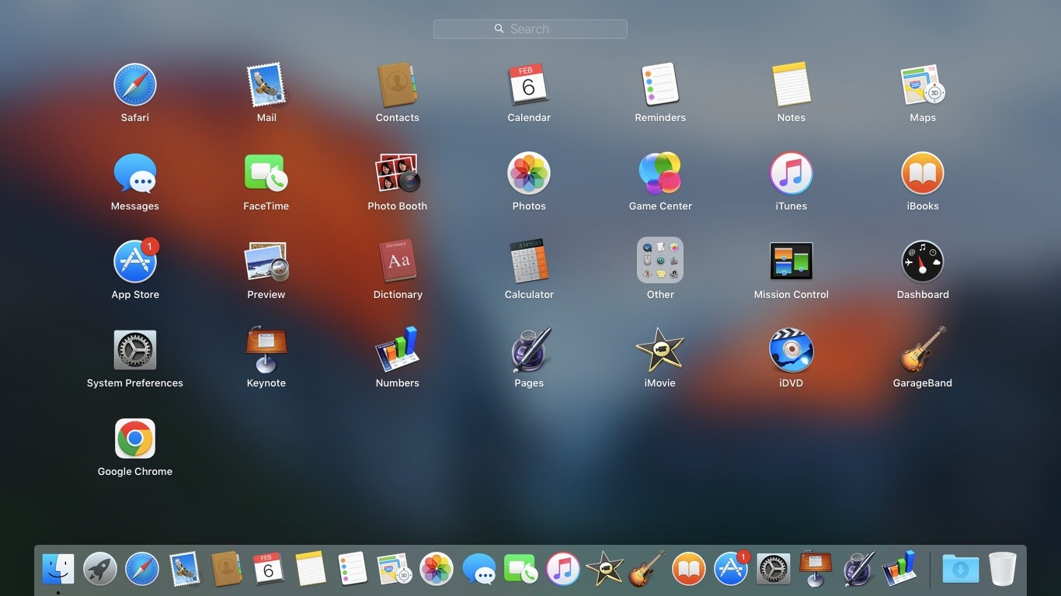Open Keynote from the Dock
Screen dimensions: 1061x596
pos(815,569)
